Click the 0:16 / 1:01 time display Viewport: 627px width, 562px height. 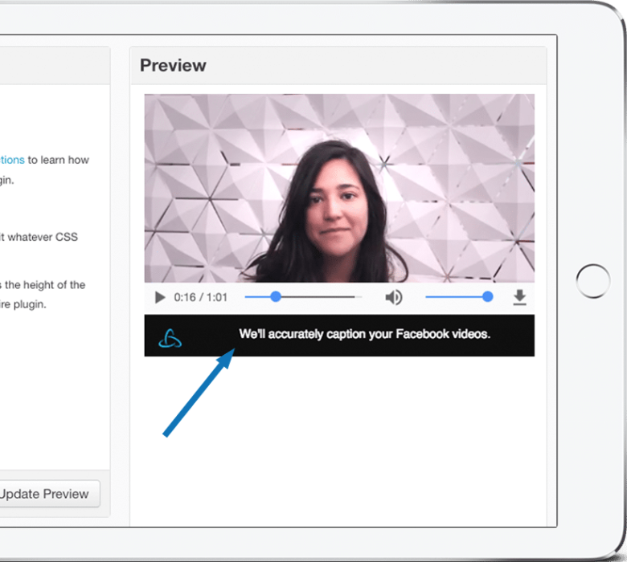(200, 298)
